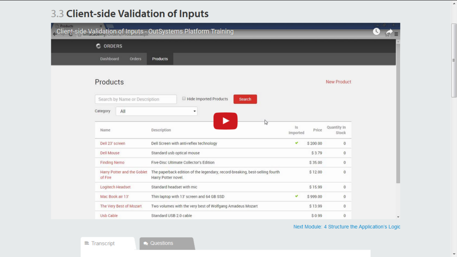Viewport: 457px width, 257px height.
Task: Open the Logitech Headset product
Action: pos(116,187)
